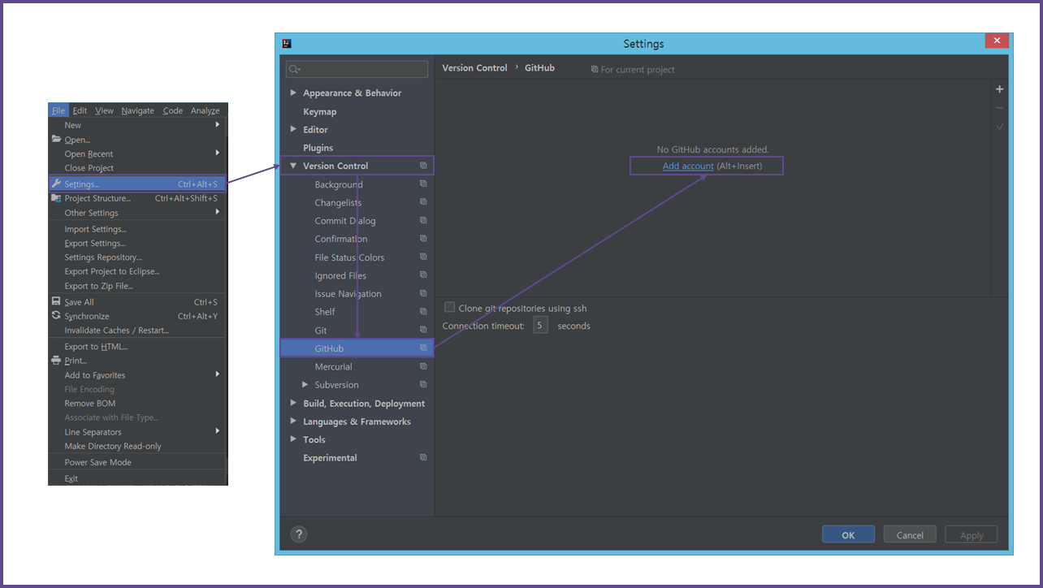Viewport: 1043px width, 588px height.
Task: Click the minus remove account icon
Action: click(x=1000, y=108)
